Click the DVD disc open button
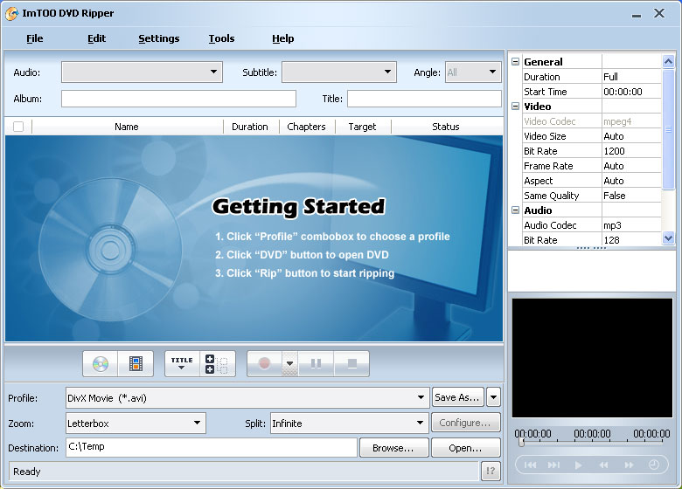The height and width of the screenshot is (489, 682). pos(101,363)
